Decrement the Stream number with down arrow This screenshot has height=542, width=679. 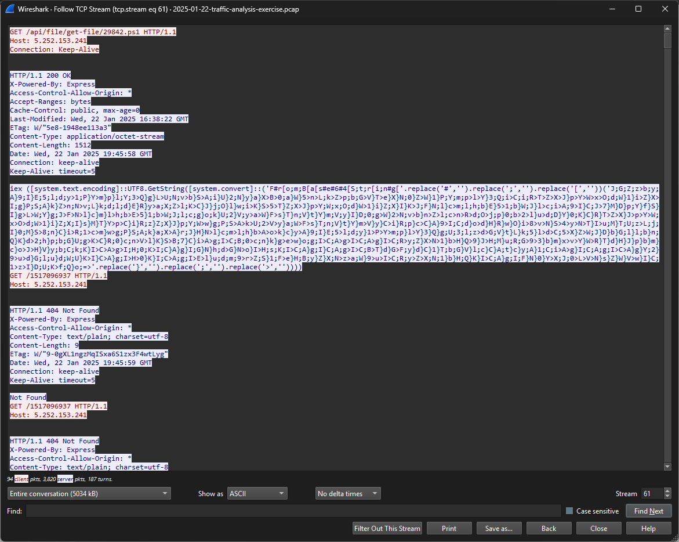tap(667, 497)
